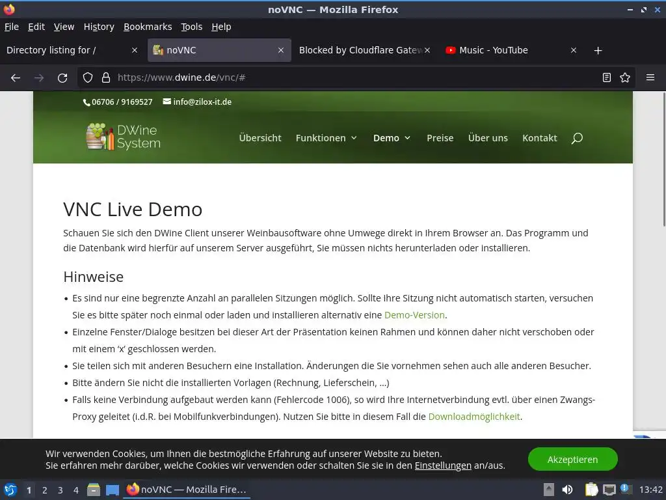Open Firefox hamburger application menu
Screen dimensions: 666x500
(x=650, y=77)
